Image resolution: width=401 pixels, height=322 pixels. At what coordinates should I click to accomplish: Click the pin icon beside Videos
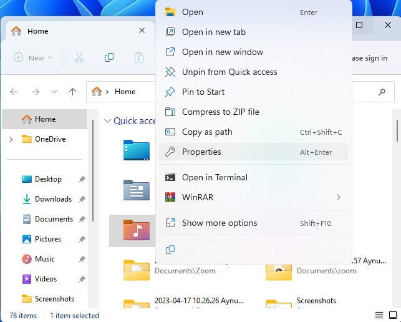point(82,279)
